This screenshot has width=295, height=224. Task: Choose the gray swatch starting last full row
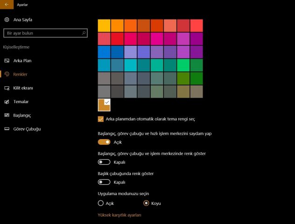104,91
